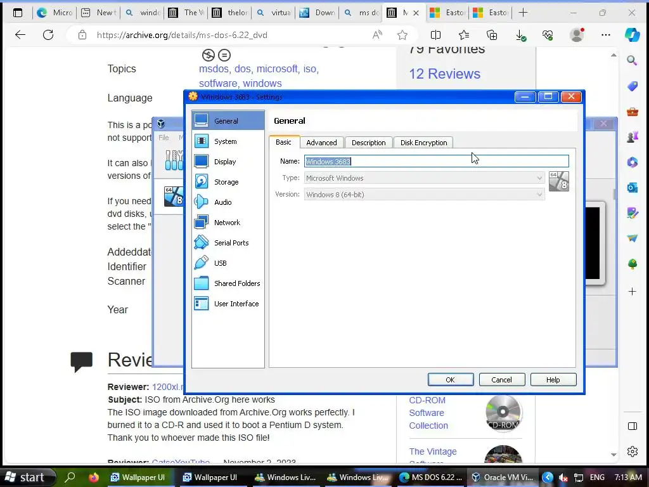Screen dimensions: 649x487
Task: Open the System settings category
Action: (x=228, y=141)
